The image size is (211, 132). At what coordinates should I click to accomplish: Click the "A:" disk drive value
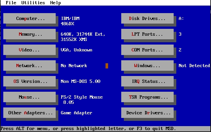(x=181, y=18)
